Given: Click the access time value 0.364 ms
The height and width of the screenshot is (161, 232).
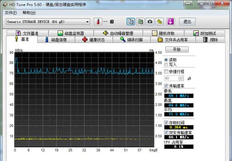Looking at the screenshot, I should pyautogui.click(x=179, y=127).
